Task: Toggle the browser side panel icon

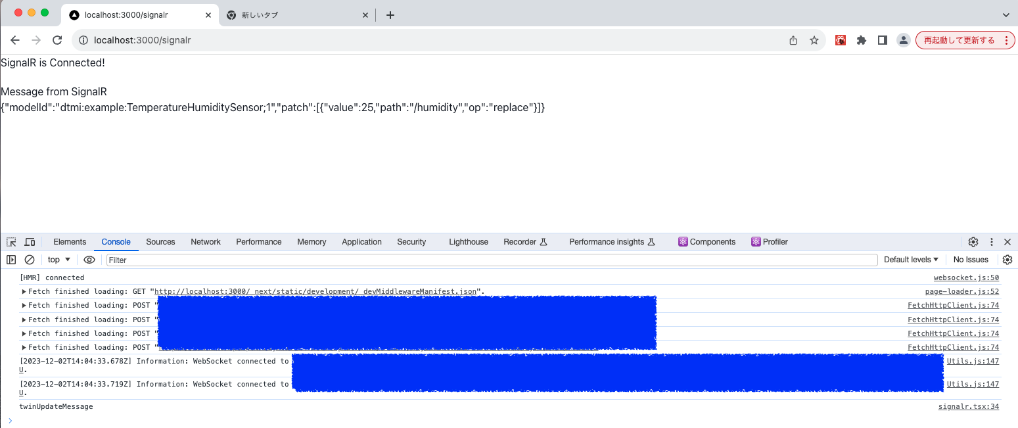Action: [883, 40]
